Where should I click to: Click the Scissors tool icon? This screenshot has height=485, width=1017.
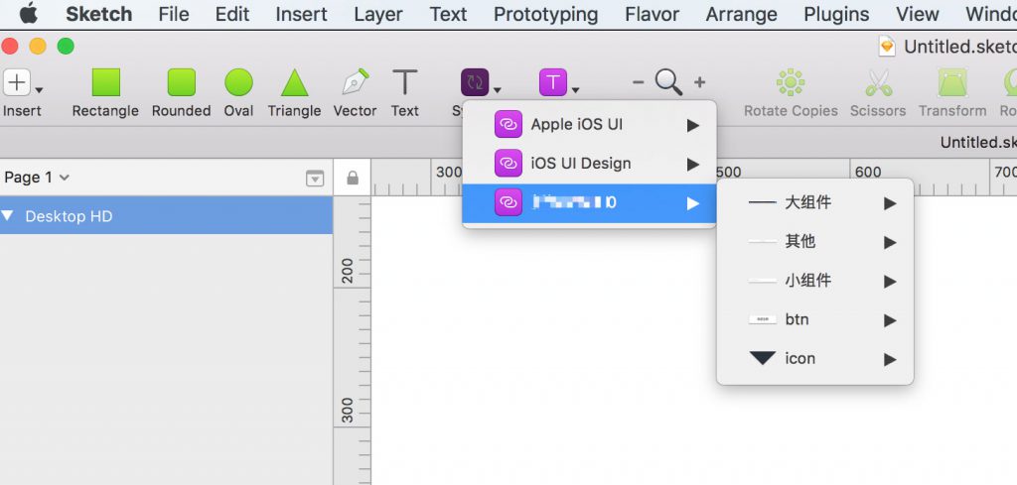click(x=878, y=83)
